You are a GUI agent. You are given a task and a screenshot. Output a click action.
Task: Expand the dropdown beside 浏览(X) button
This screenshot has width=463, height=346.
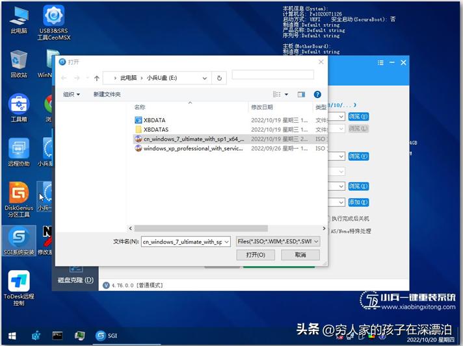(x=341, y=186)
